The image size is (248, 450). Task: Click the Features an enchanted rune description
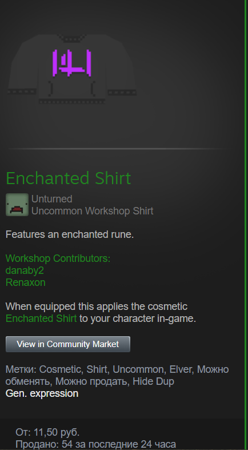tap(70, 234)
